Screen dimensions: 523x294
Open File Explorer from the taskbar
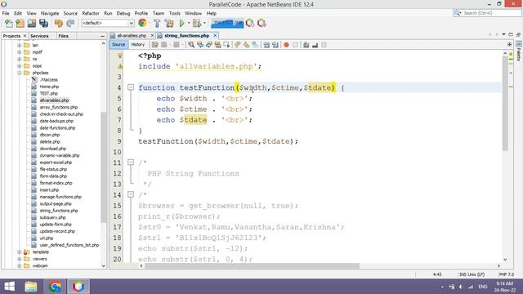(x=31, y=287)
